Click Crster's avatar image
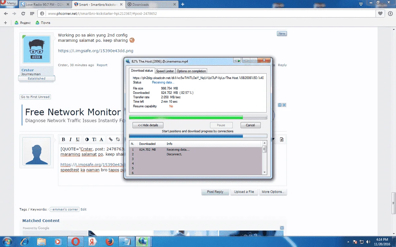 36,49
